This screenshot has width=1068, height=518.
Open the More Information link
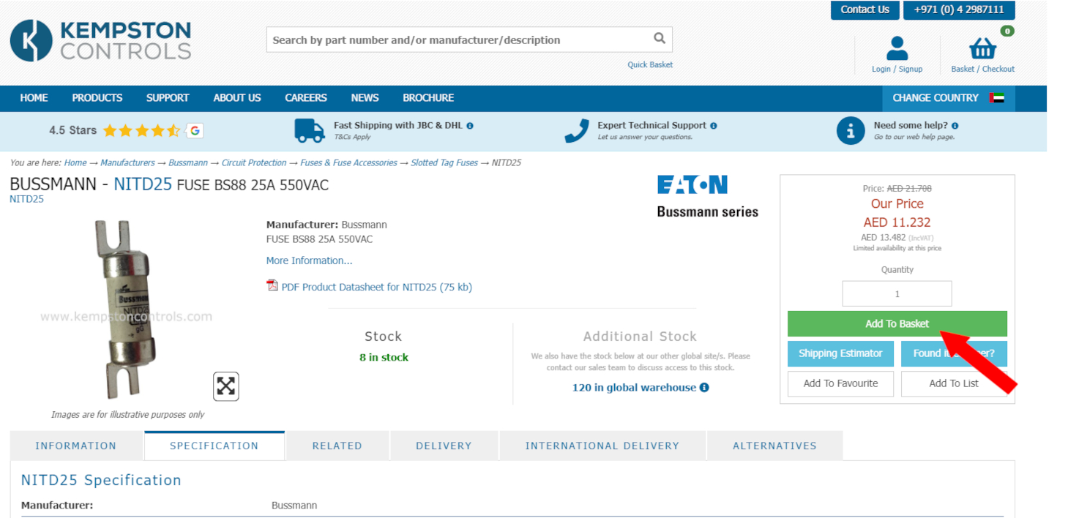309,260
